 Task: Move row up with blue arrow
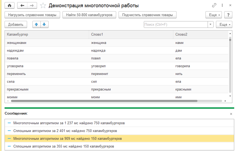[36, 24]
